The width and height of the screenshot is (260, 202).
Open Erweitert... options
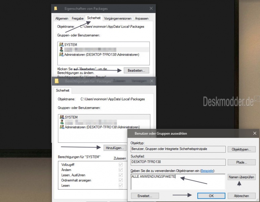pos(145,196)
